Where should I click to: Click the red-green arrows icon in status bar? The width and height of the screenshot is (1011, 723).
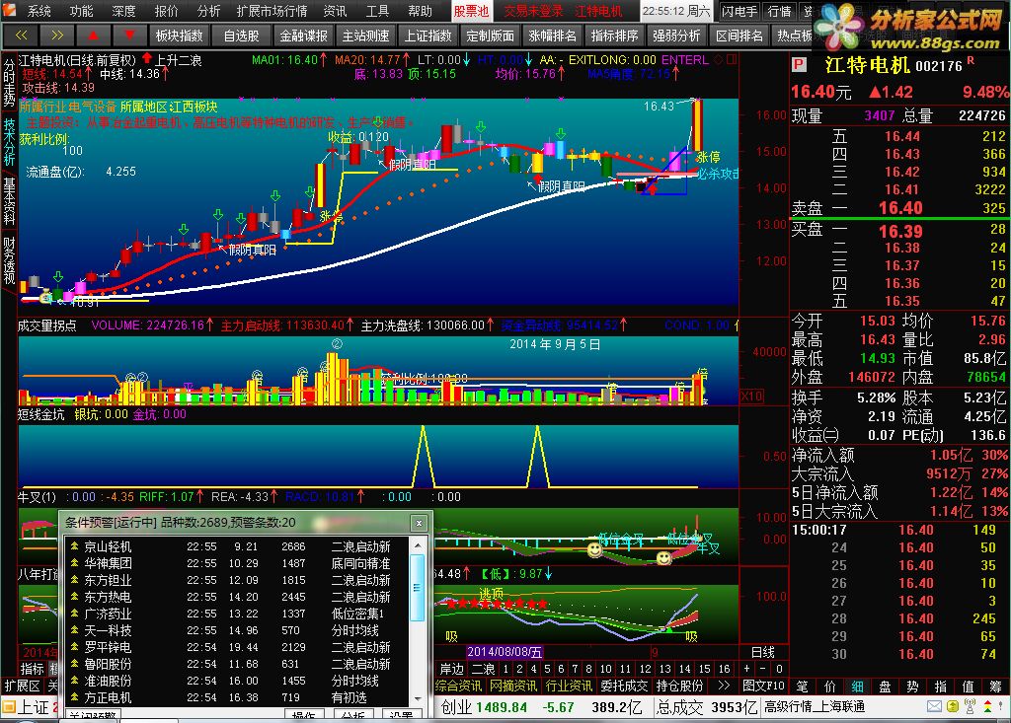(987, 706)
